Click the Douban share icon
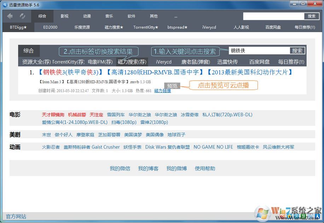324x223 pixels. (303, 216)
